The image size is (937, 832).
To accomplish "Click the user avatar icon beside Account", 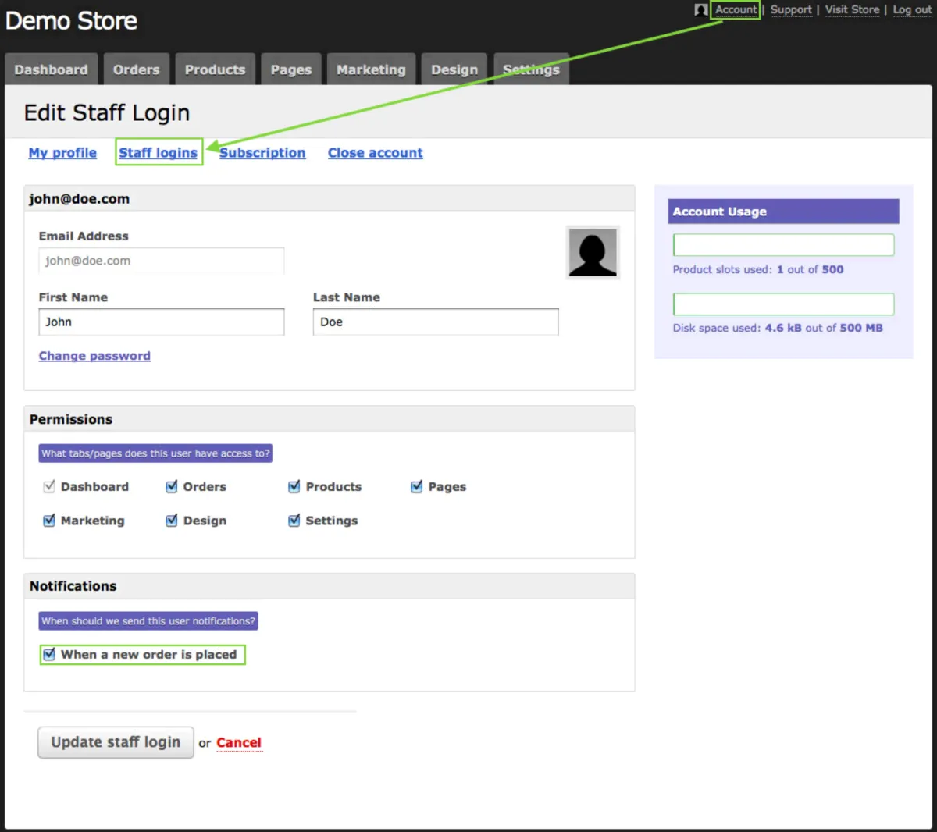I will point(700,10).
